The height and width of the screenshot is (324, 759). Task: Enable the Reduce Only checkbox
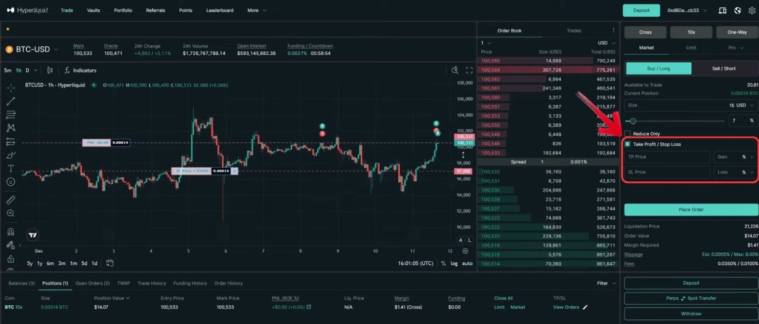pos(628,133)
